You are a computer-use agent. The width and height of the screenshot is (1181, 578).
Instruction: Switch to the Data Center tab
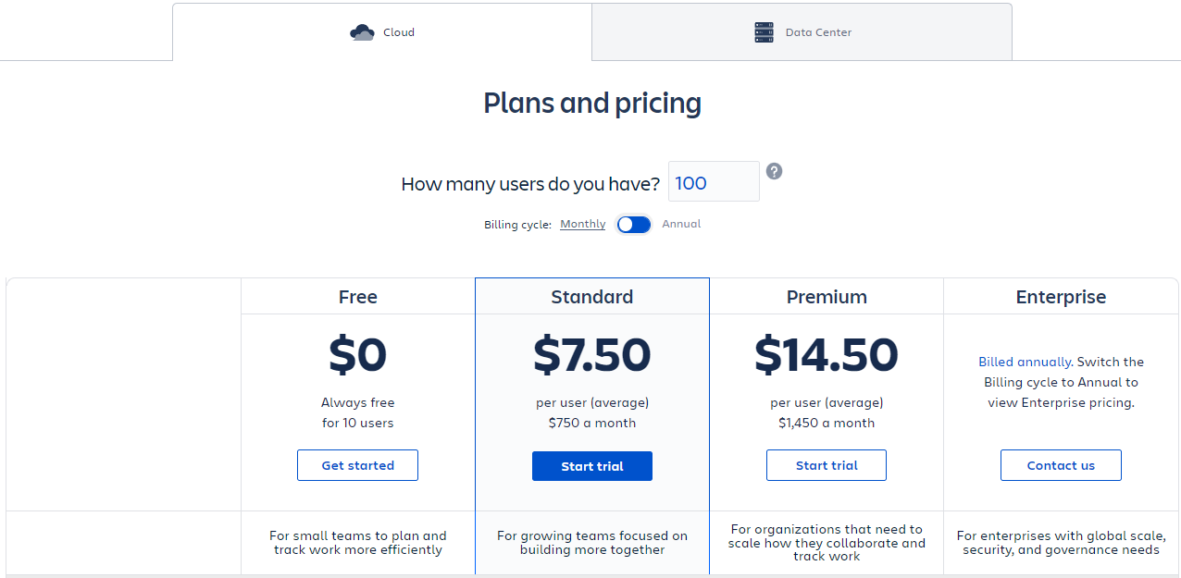[x=802, y=31]
